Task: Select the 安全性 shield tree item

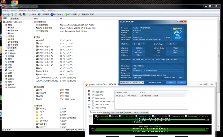Action: [x=11, y=79]
